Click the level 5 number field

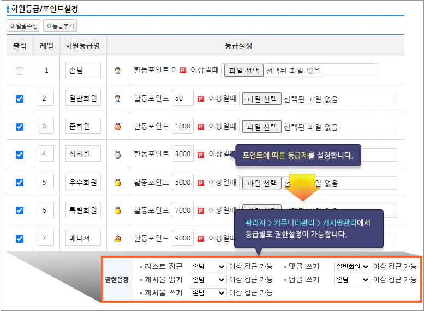(x=46, y=182)
